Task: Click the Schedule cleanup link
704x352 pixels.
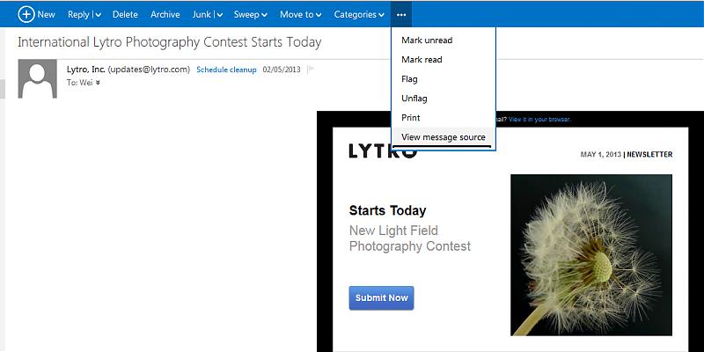Action: click(x=226, y=70)
